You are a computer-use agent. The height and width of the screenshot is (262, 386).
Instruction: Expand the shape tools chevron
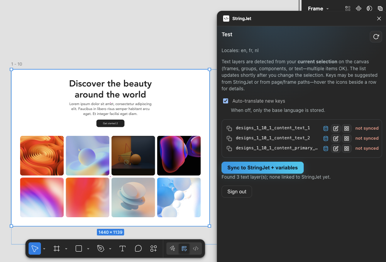(88, 248)
